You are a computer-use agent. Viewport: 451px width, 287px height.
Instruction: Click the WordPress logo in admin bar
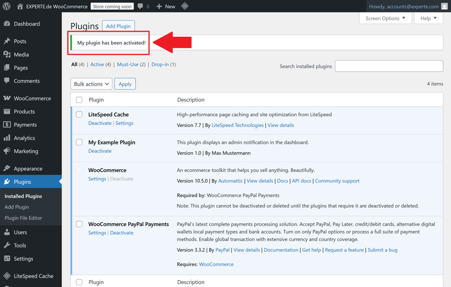(7, 6)
